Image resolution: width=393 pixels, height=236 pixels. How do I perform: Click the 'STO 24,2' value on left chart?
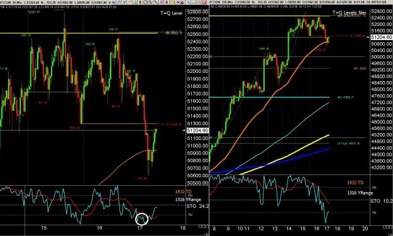[197, 206]
